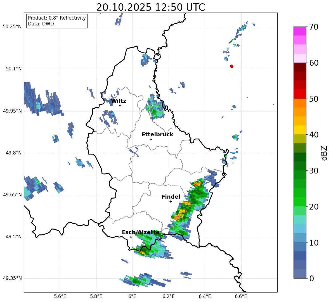
Task: Click the colorbar tick label '40'
Action: [314, 135]
